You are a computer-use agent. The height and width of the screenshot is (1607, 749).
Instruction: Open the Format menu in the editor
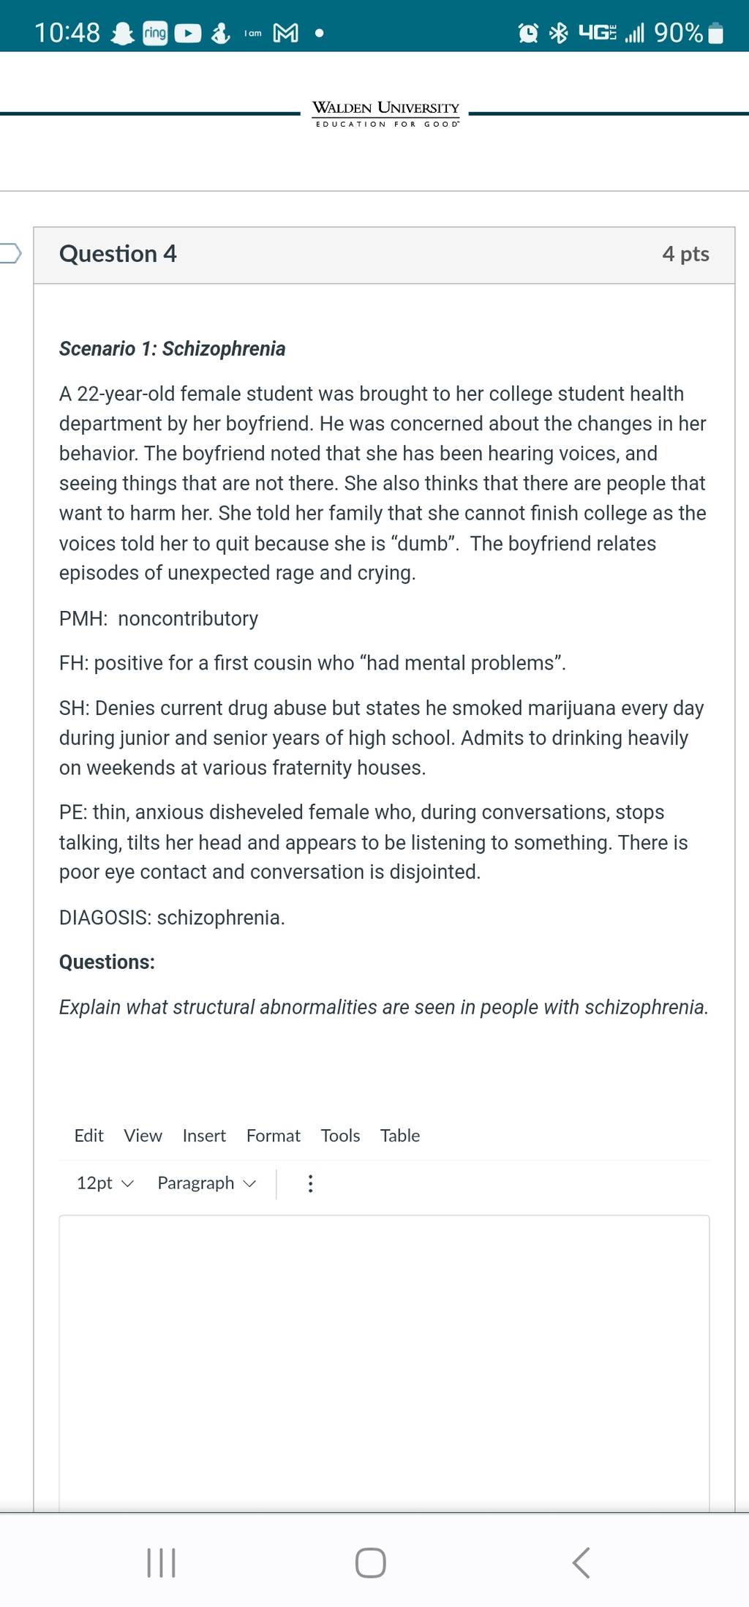pyautogui.click(x=273, y=1136)
